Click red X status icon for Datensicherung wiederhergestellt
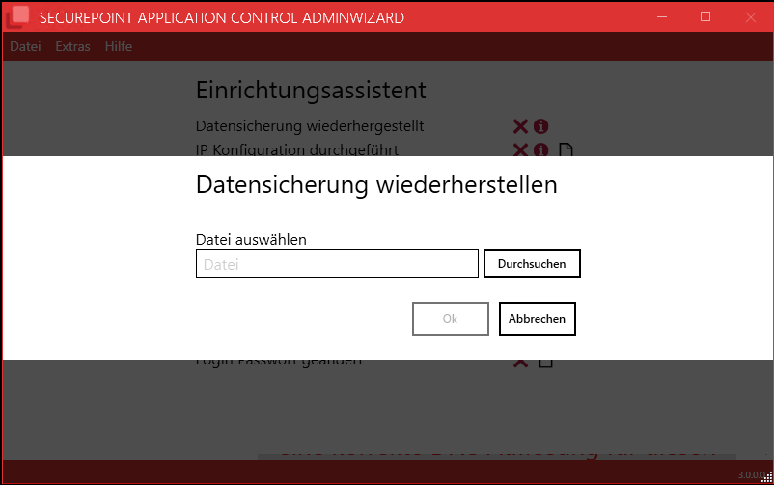774x485 pixels. pyautogui.click(x=520, y=126)
